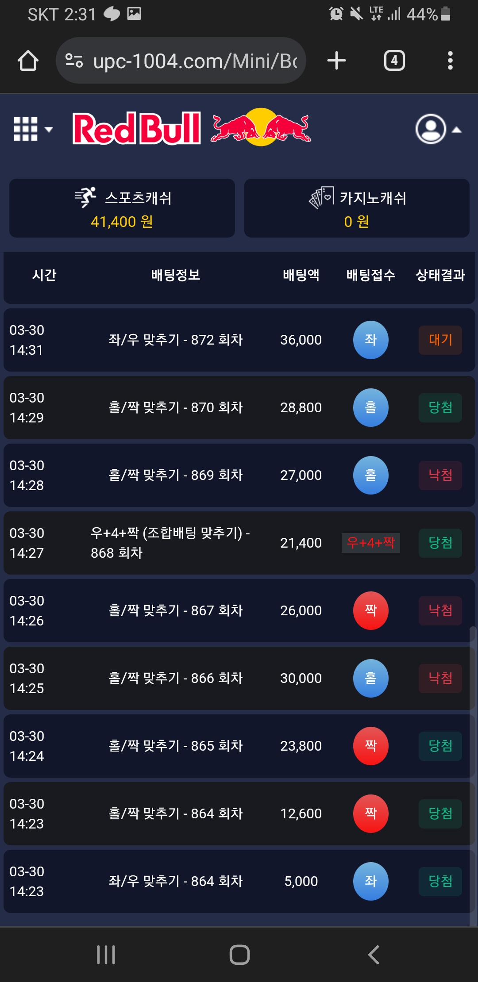Open Android recent apps button
Viewport: 478px width, 982px height.
(106, 955)
